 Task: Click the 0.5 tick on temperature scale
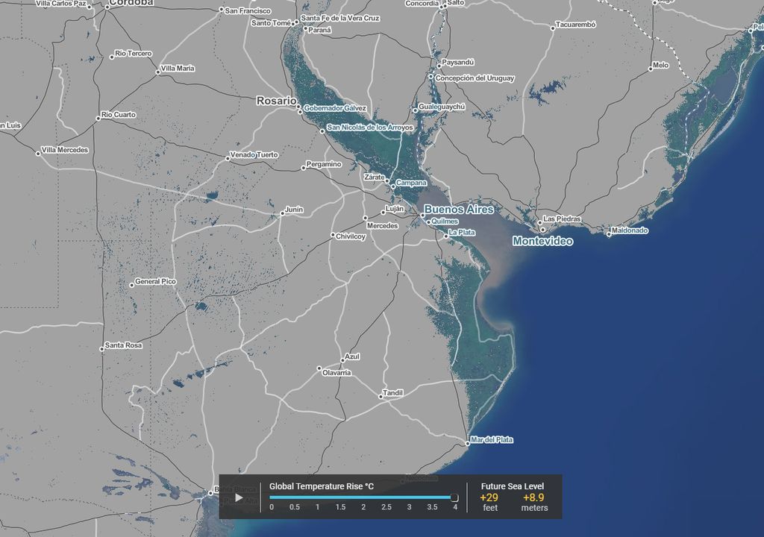[295, 507]
